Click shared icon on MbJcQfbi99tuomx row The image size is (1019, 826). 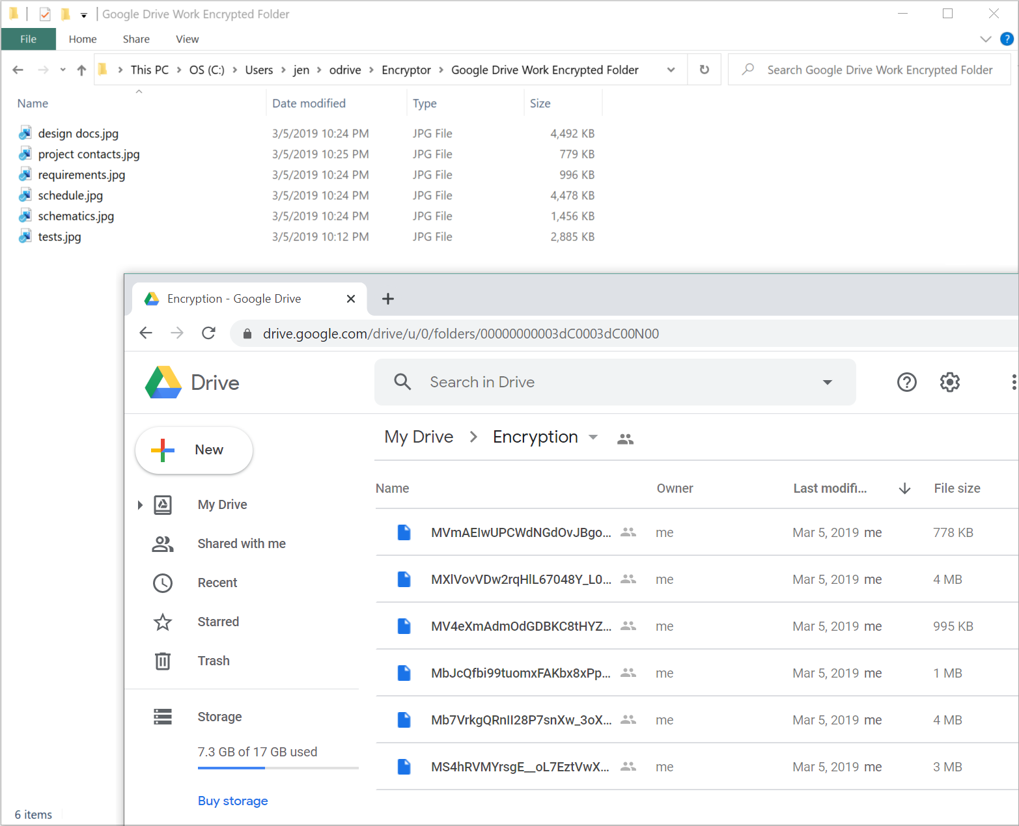click(628, 673)
